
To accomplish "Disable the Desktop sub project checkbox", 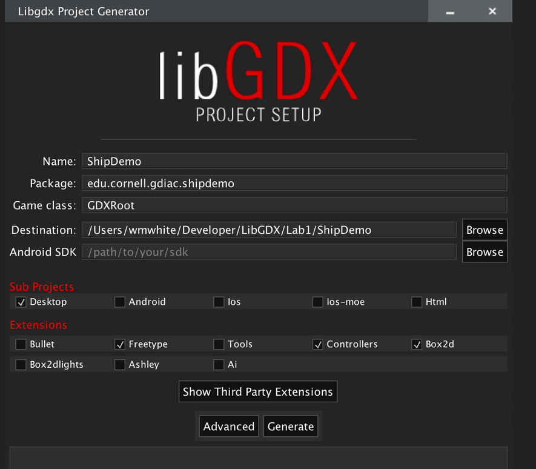I will point(20,302).
